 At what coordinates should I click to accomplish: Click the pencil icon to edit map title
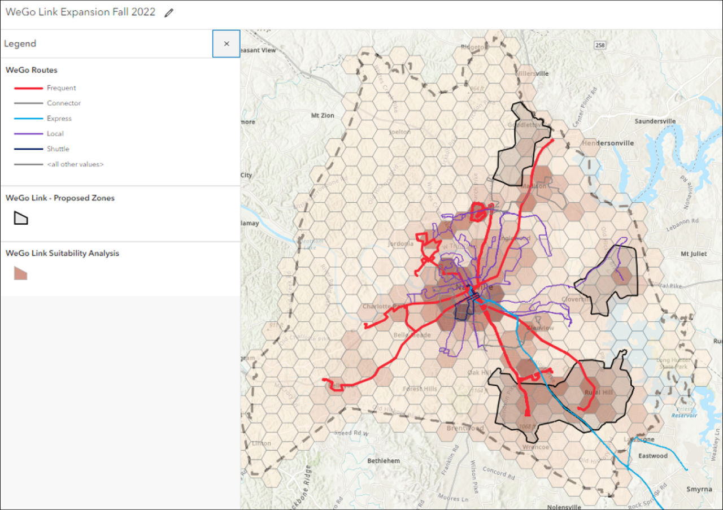click(x=169, y=13)
